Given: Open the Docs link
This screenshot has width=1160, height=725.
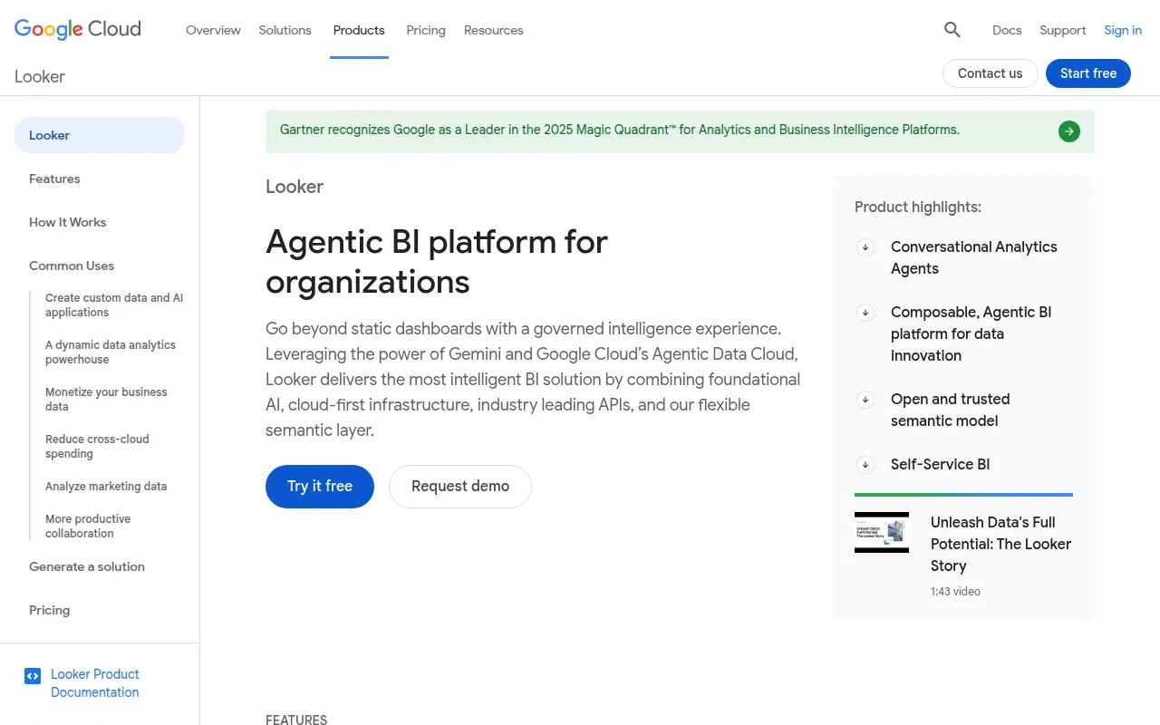Looking at the screenshot, I should click(1007, 30).
